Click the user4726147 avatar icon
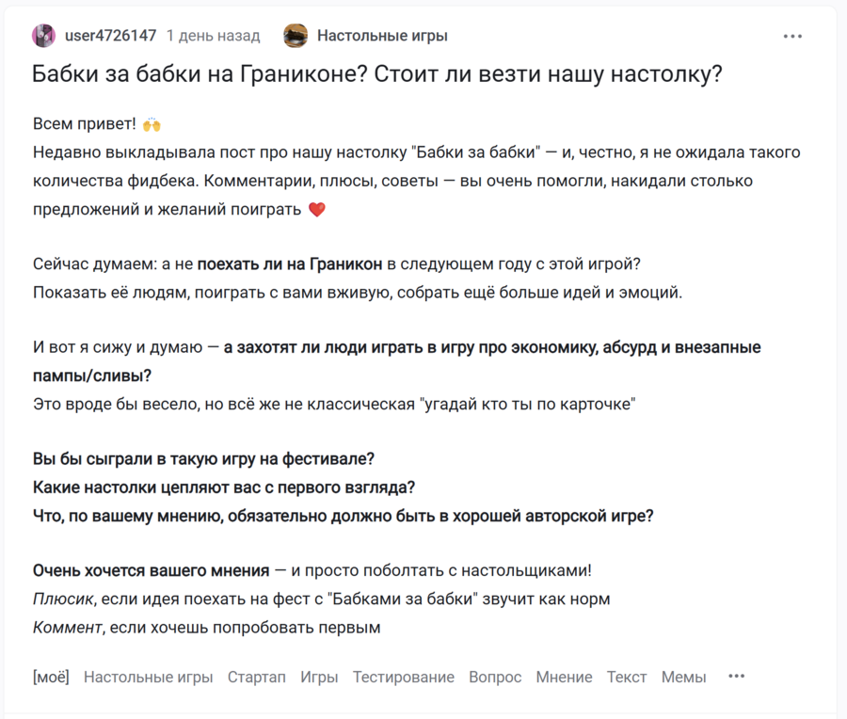This screenshot has width=847, height=719. click(x=43, y=36)
